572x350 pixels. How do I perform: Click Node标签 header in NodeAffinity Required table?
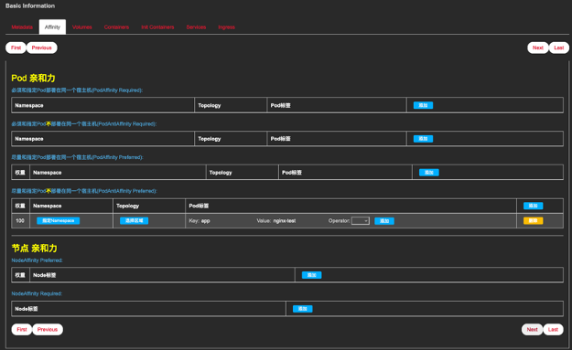(x=27, y=309)
